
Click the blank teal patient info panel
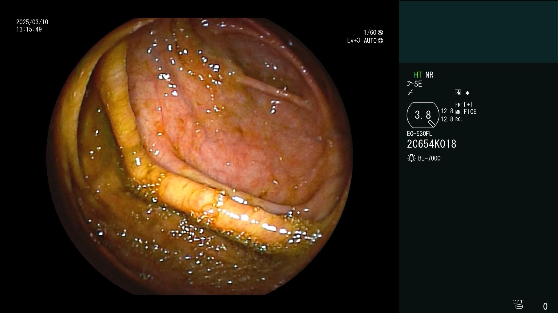[x=478, y=31]
